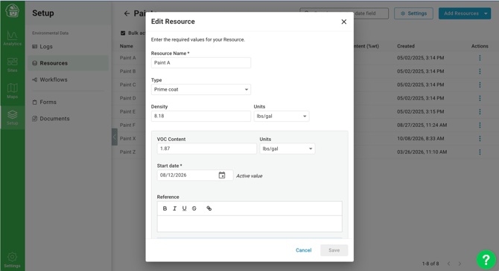
Task: Open actions menu for Paint F row
Action: tap(480, 125)
